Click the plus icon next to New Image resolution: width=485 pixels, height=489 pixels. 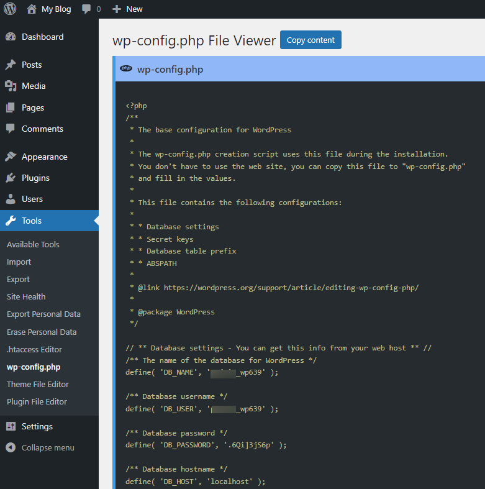point(117,9)
